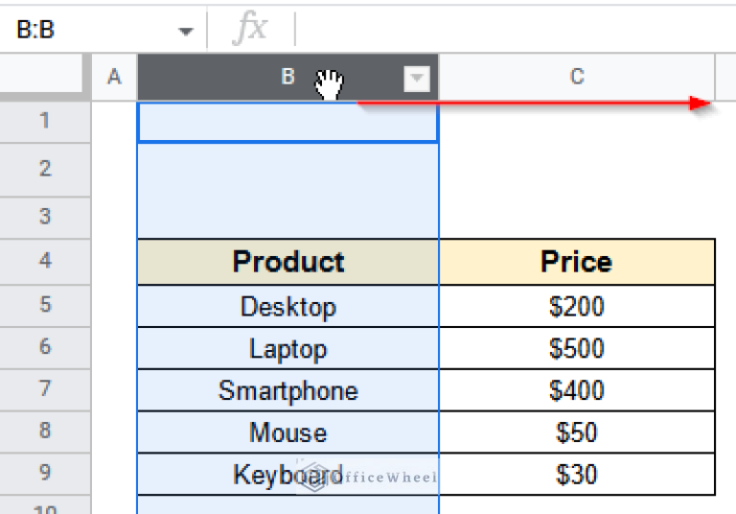Select the $50 price cell
Screen dimensions: 736x514
click(x=577, y=432)
